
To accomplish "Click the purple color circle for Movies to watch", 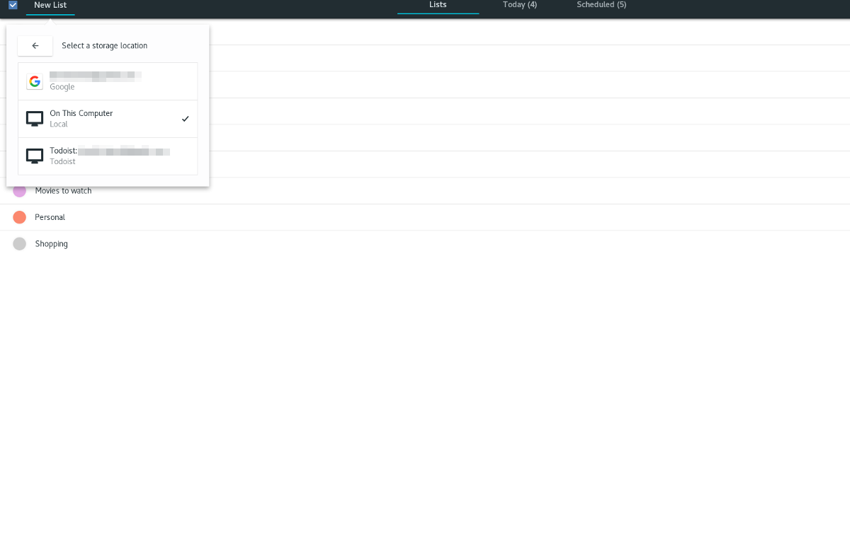I will coord(20,191).
